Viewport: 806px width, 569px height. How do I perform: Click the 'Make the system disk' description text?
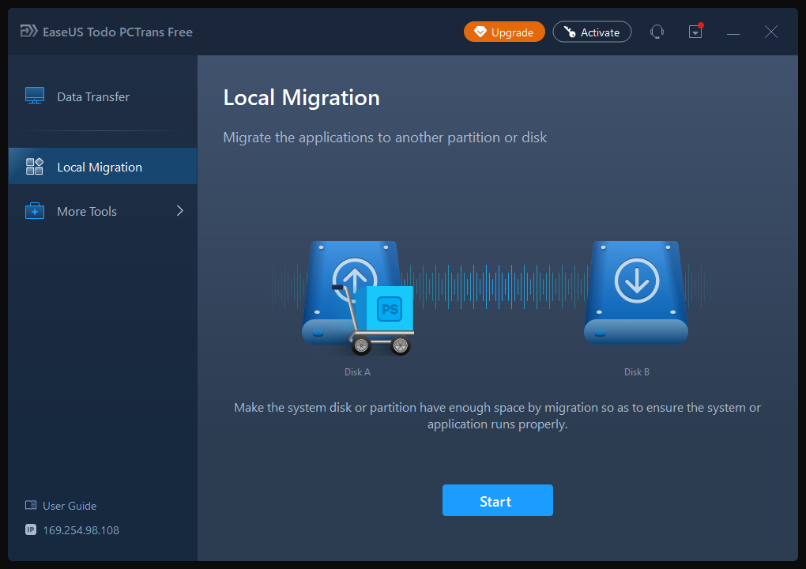(497, 416)
